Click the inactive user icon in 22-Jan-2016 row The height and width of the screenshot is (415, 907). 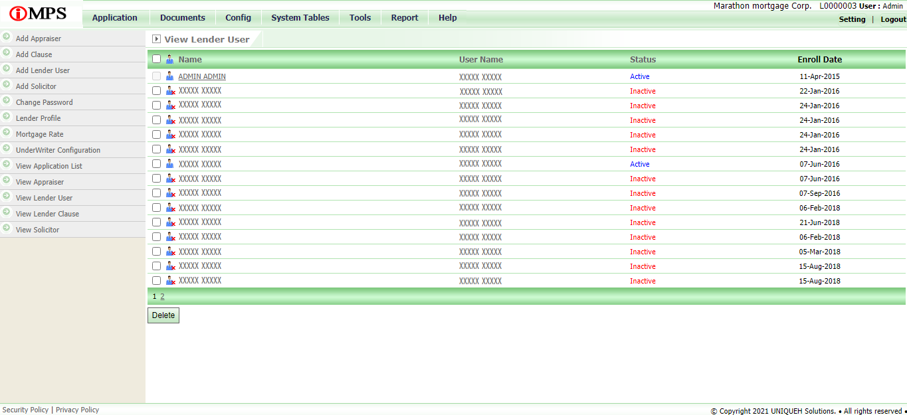(170, 91)
